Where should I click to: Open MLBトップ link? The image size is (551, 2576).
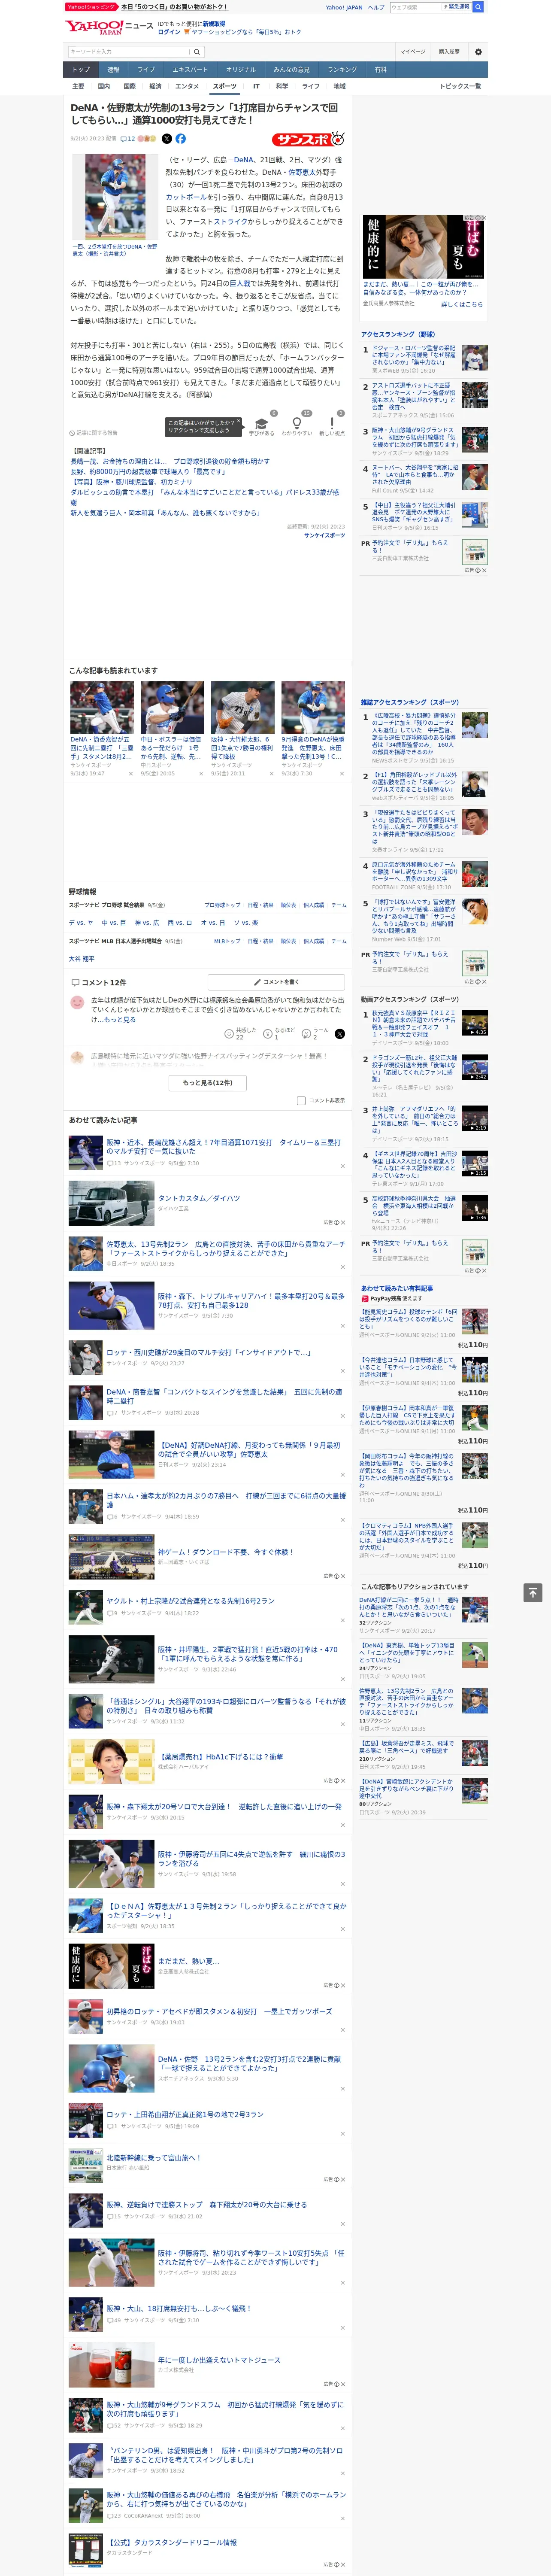coord(227,941)
